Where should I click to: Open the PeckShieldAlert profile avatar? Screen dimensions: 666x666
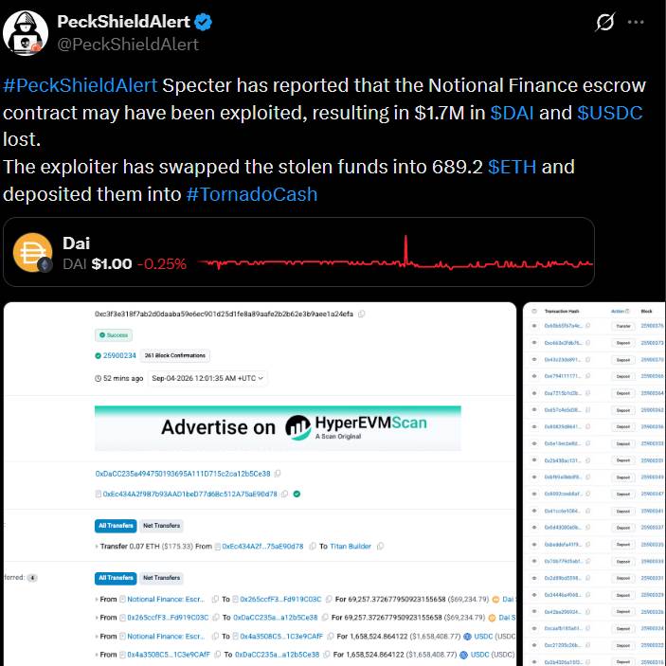click(x=25, y=33)
